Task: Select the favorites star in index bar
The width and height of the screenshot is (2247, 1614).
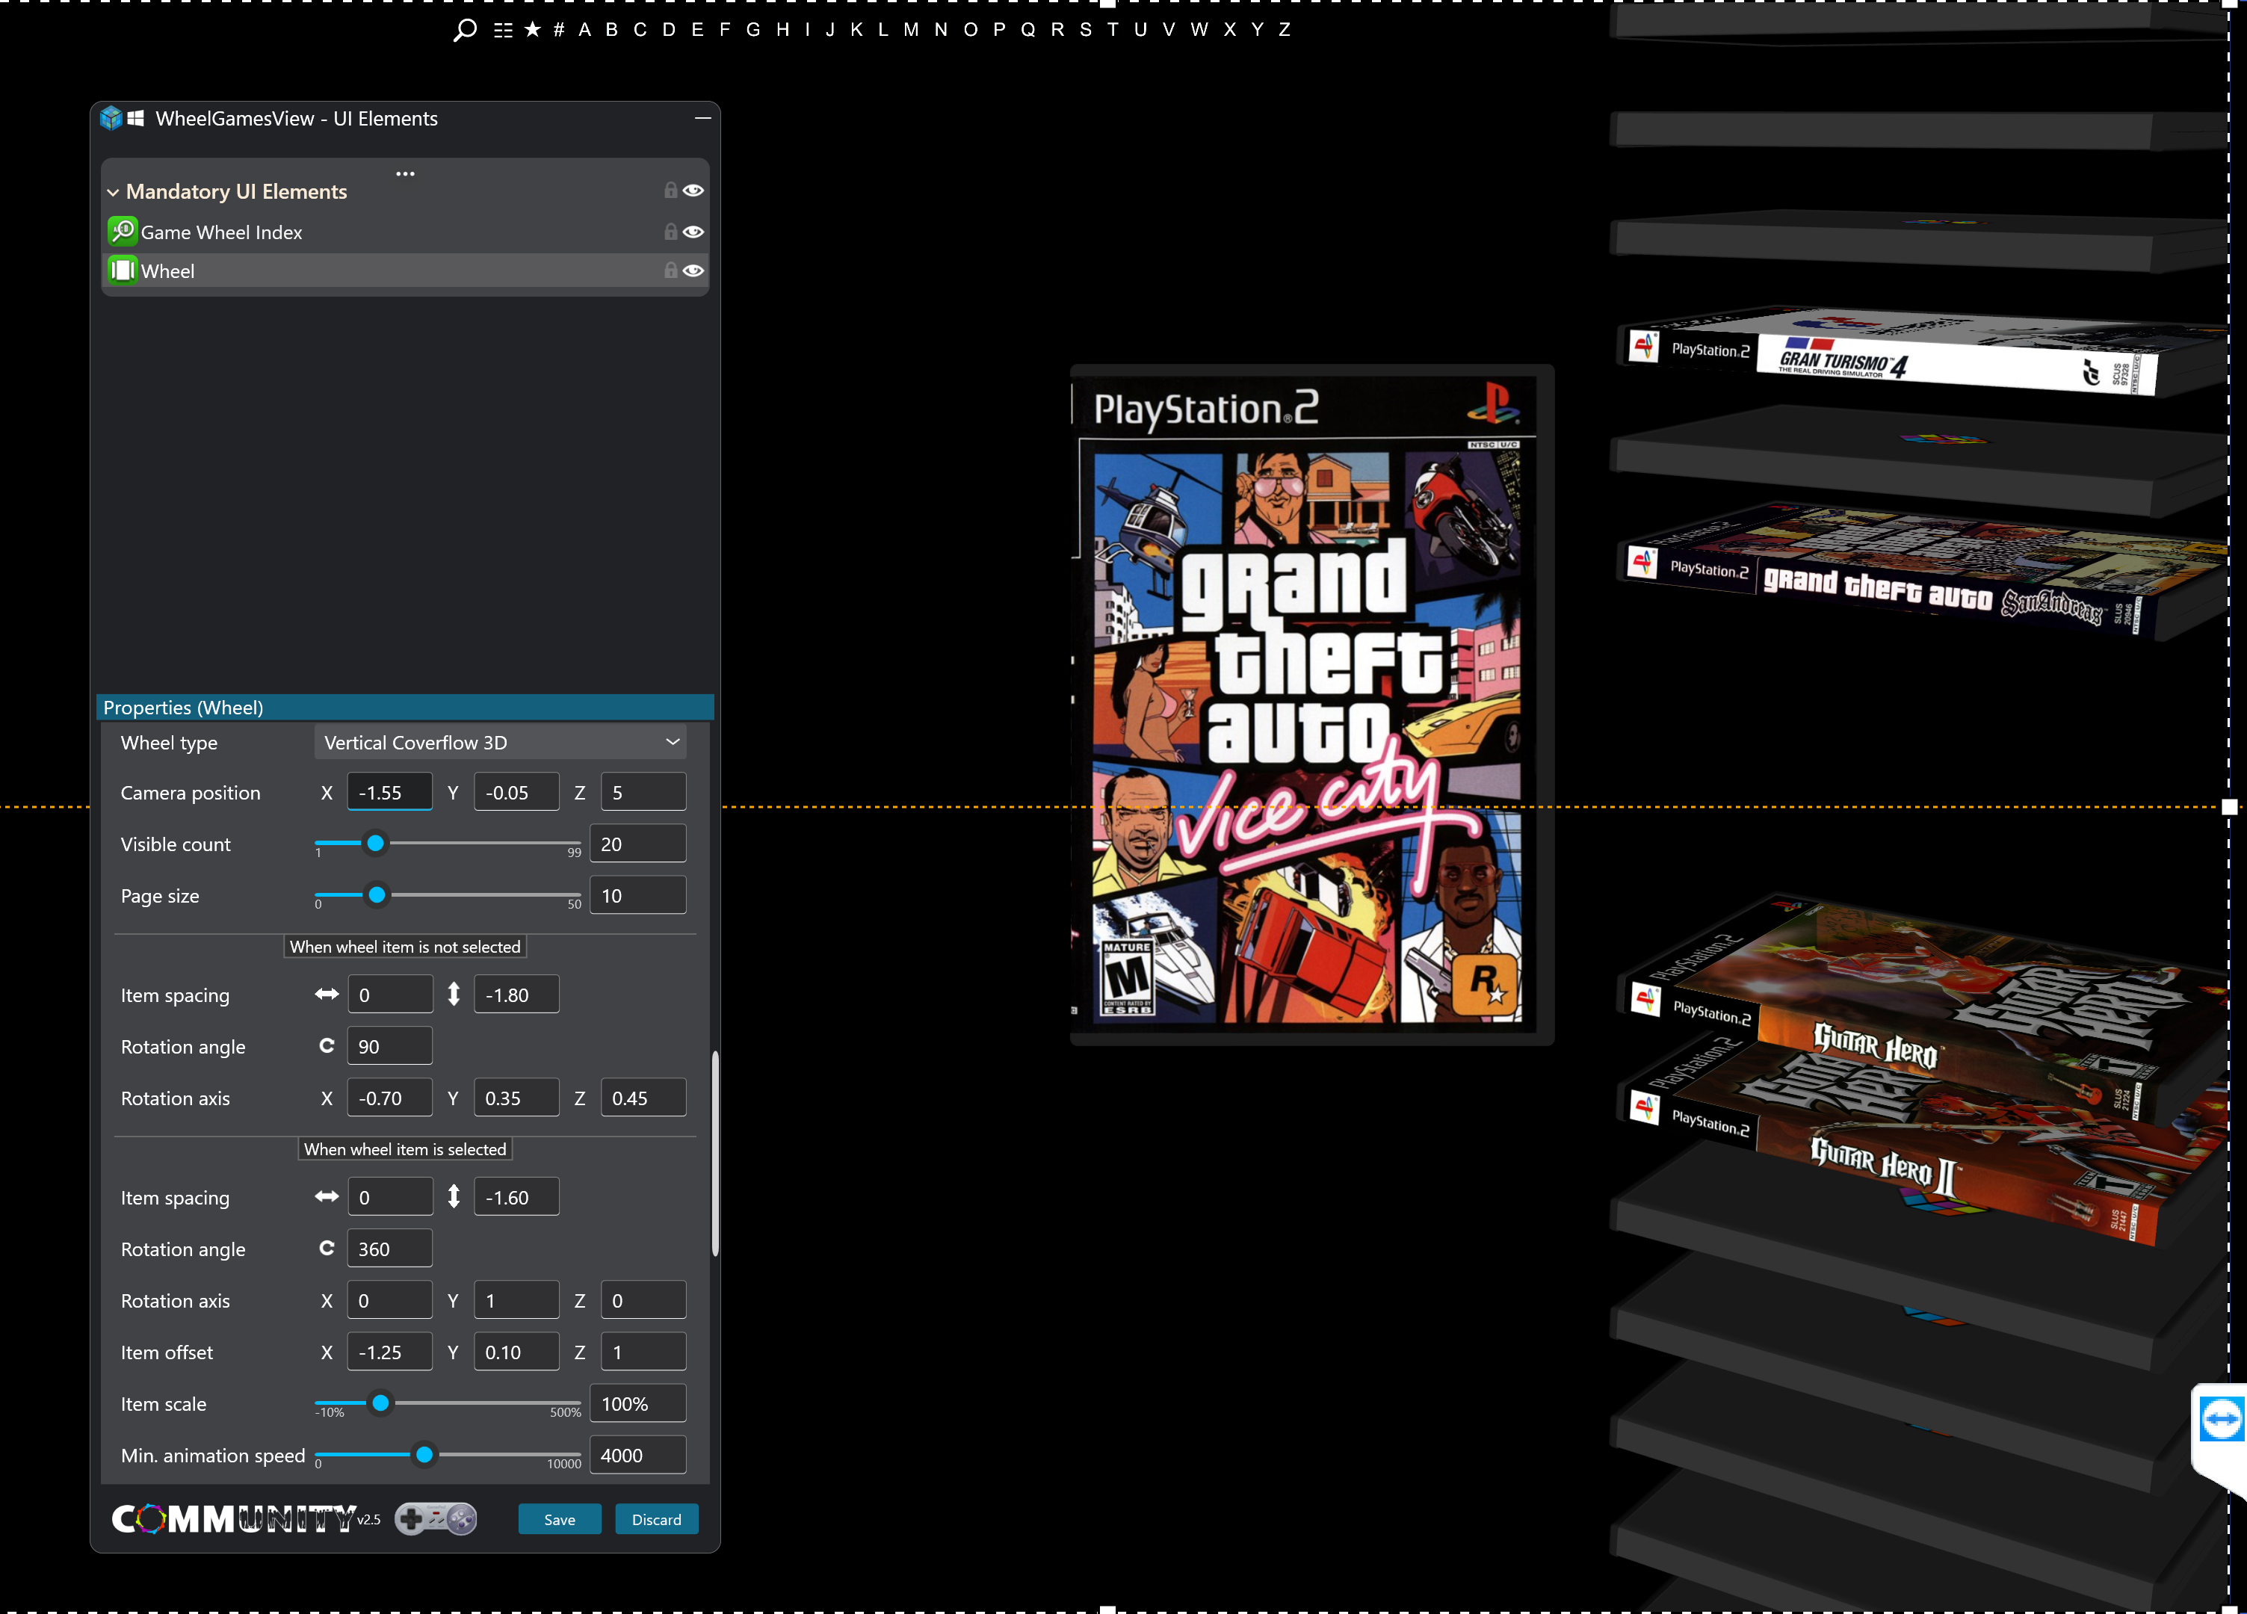Action: pos(533,28)
